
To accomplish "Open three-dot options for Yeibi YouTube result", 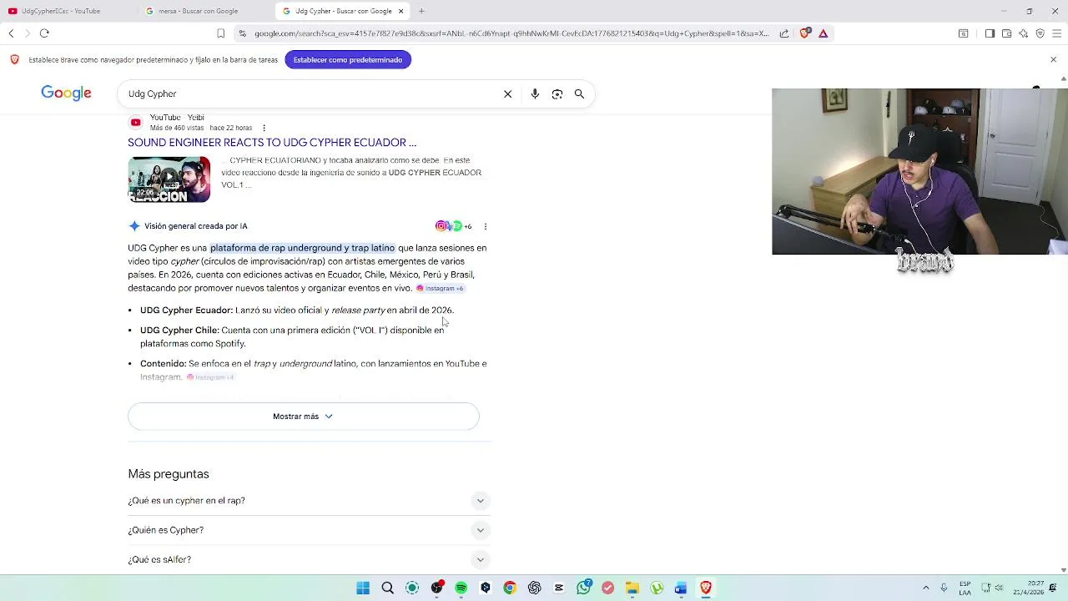I will [264, 128].
